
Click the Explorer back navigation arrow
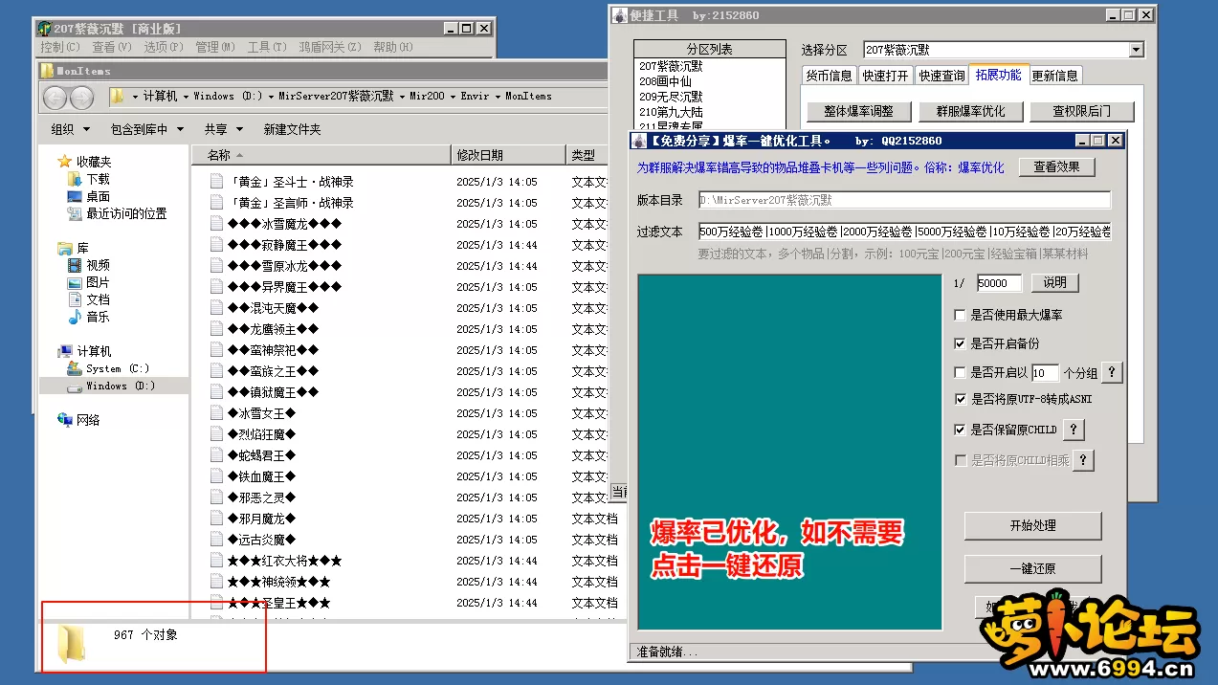pos(55,97)
